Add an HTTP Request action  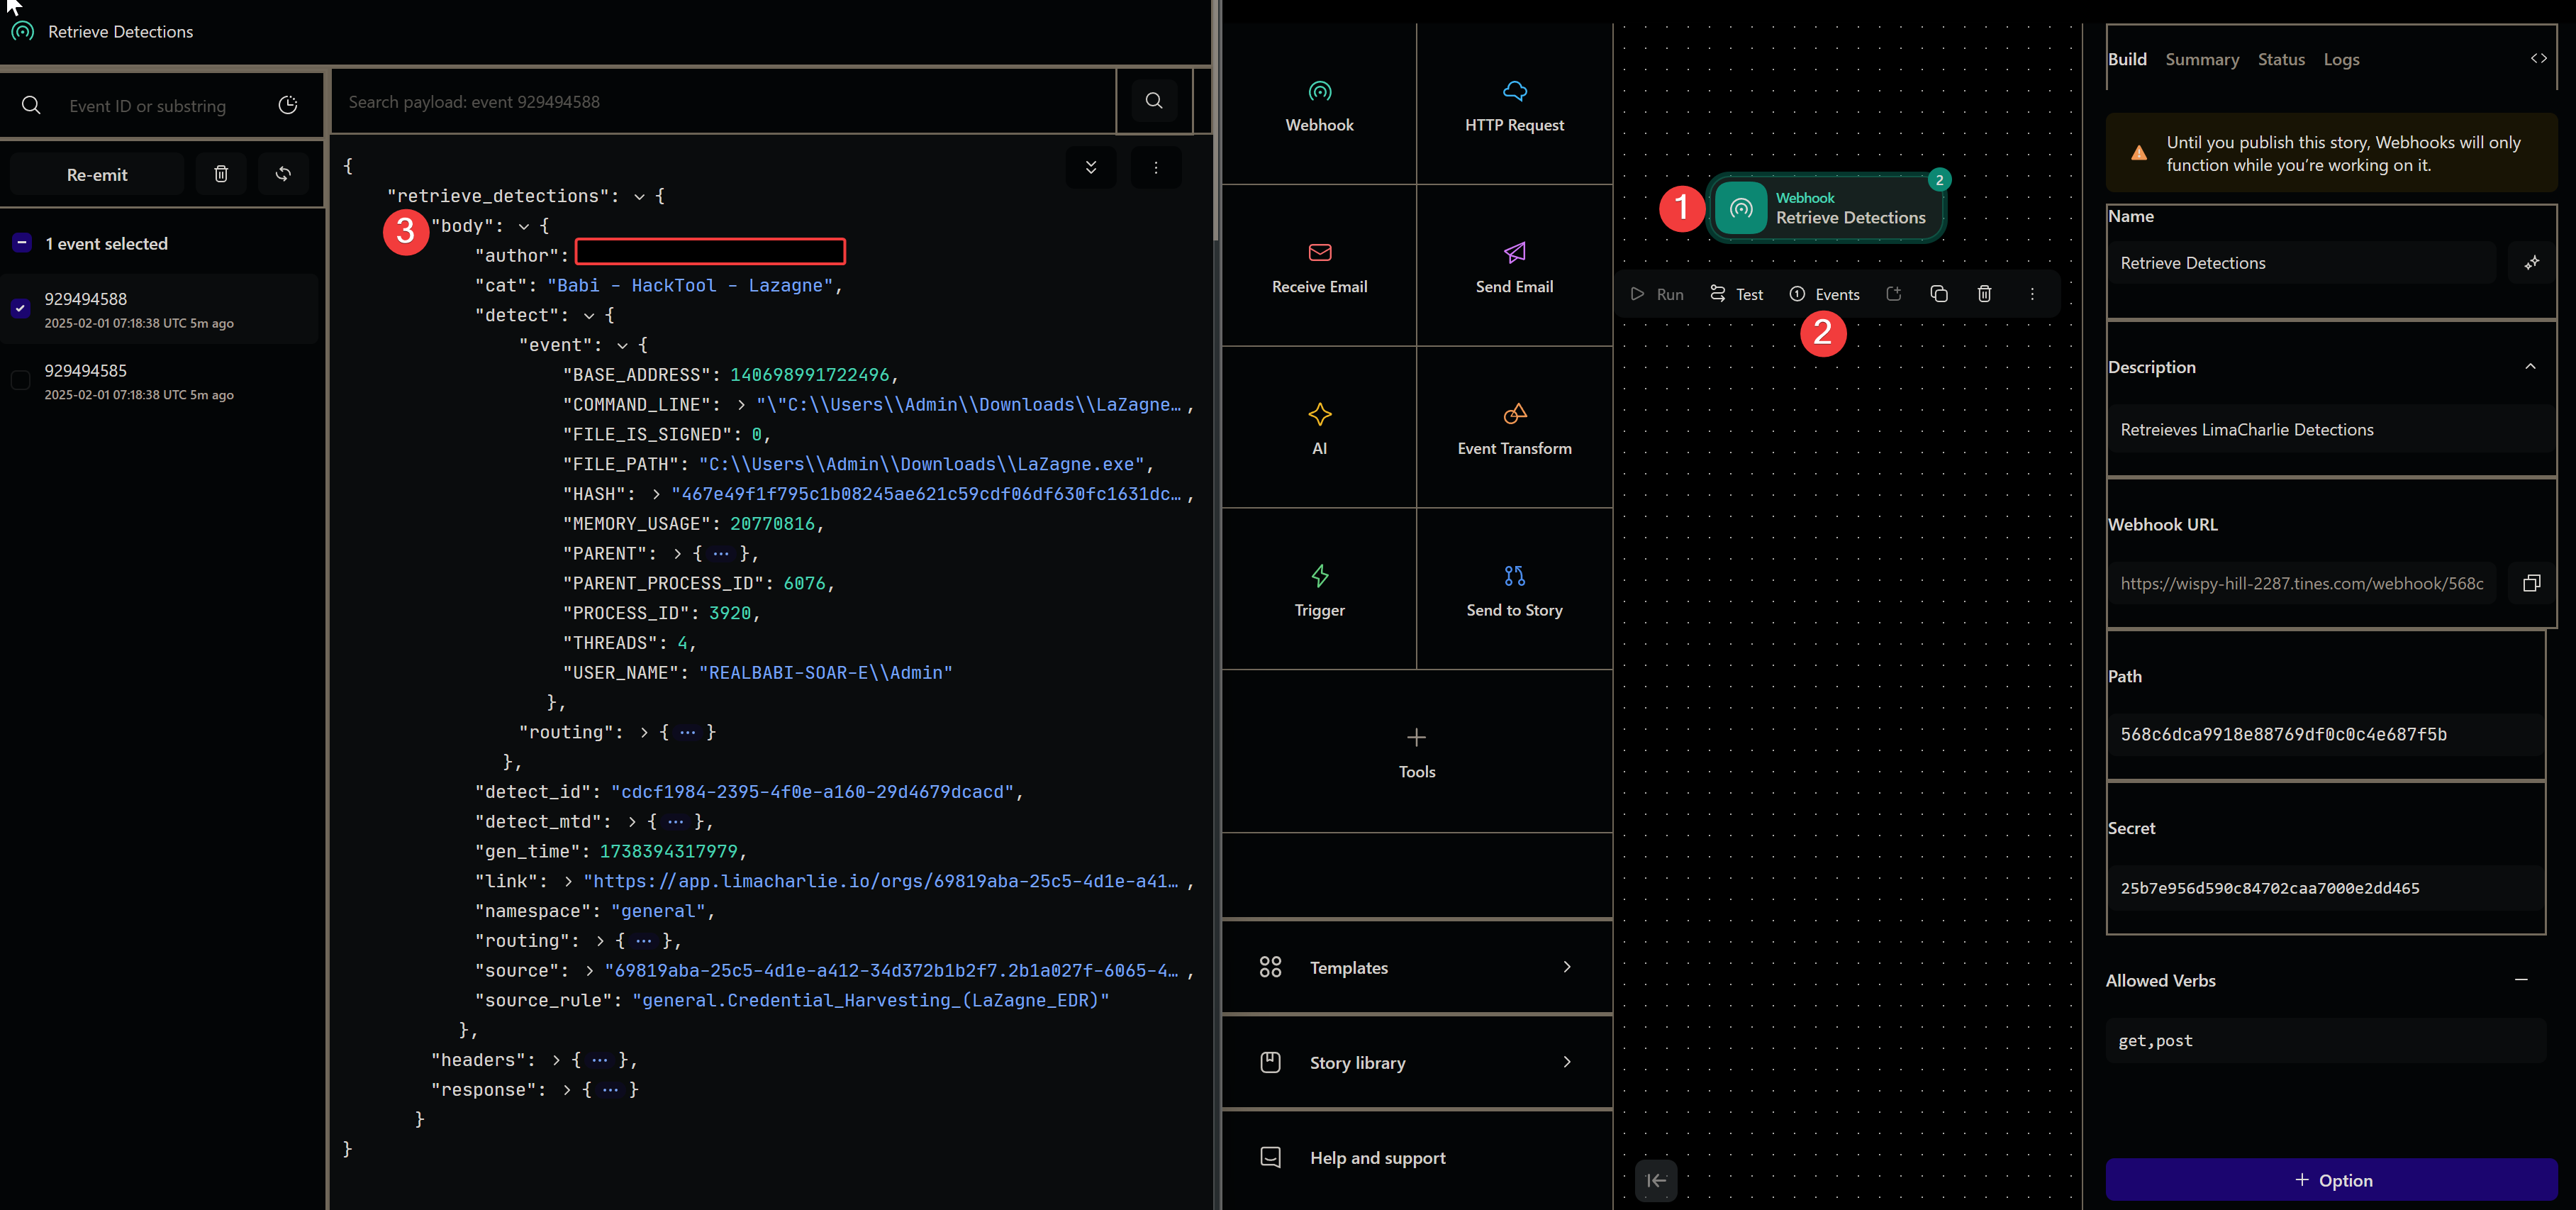(1514, 105)
